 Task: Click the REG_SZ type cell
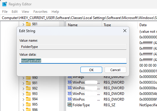[x=109, y=105]
